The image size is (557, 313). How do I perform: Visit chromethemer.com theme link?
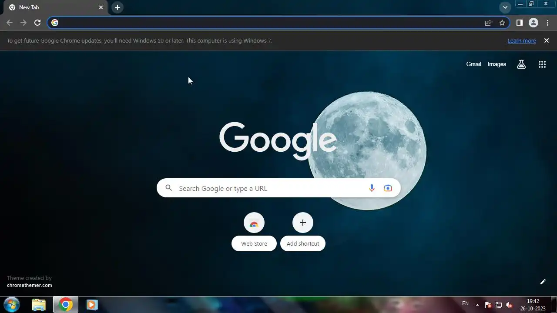(x=30, y=285)
